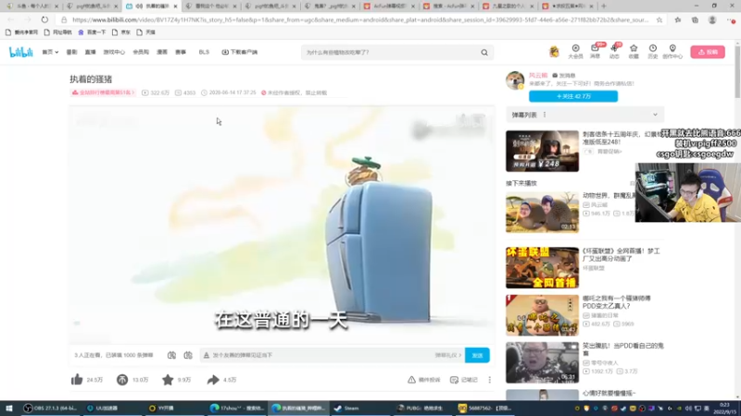Send the danmaku with 发送 button

[x=477, y=355]
